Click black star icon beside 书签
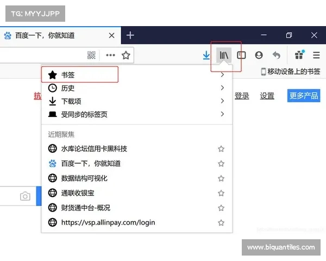Viewport: 326px width, 261px height. [x=52, y=74]
